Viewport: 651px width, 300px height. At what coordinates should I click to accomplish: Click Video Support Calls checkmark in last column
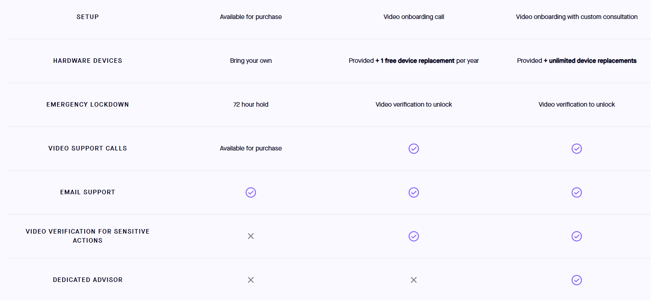[x=576, y=149]
